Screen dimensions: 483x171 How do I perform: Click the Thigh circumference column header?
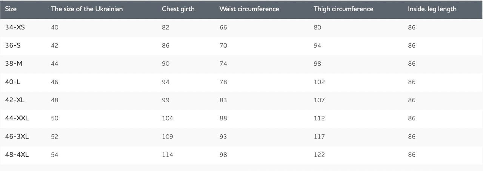(343, 9)
